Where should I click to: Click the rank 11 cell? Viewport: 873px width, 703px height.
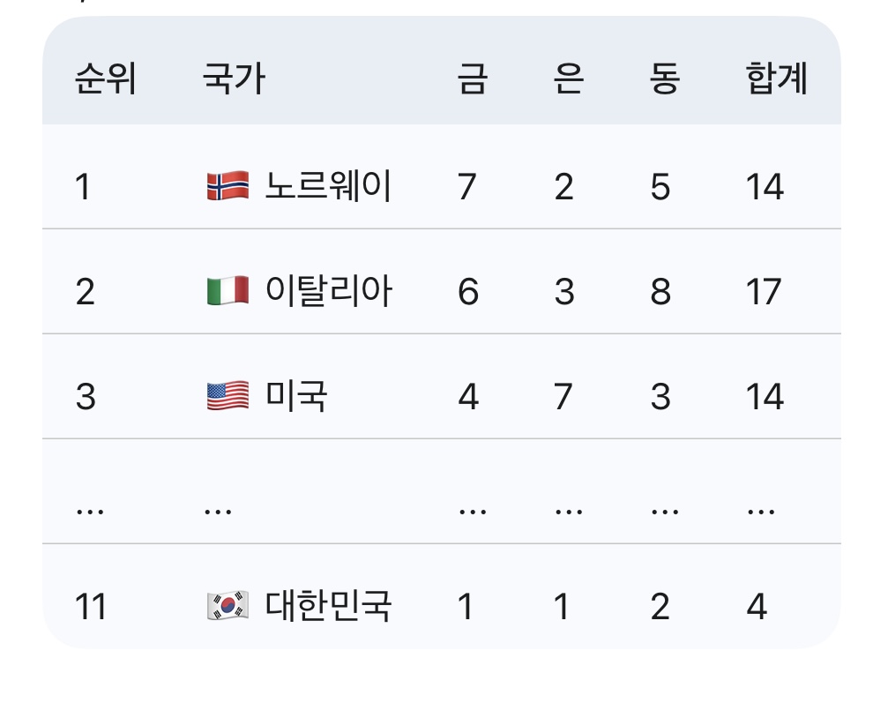click(91, 606)
